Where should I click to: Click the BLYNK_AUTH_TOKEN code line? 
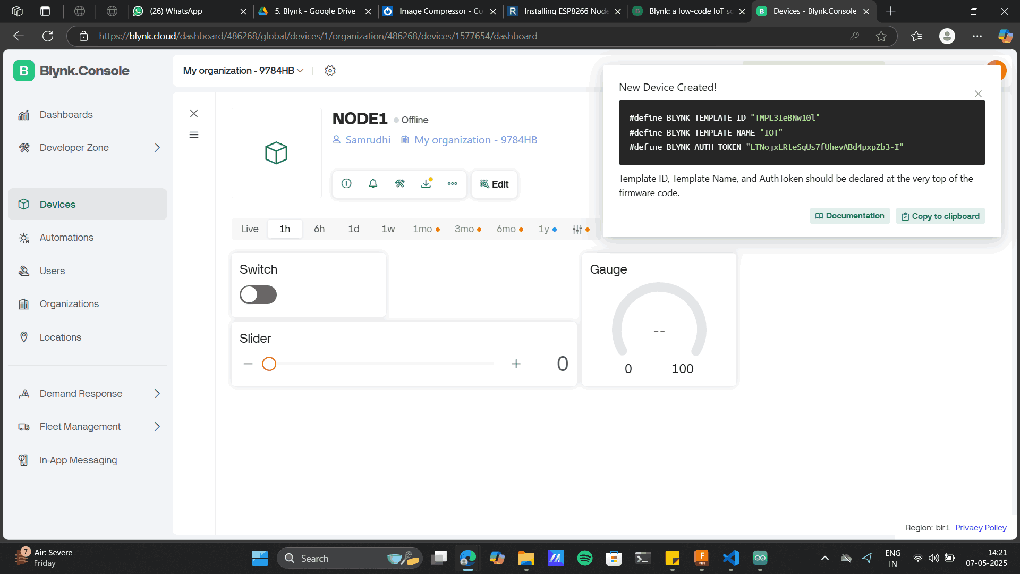point(766,147)
